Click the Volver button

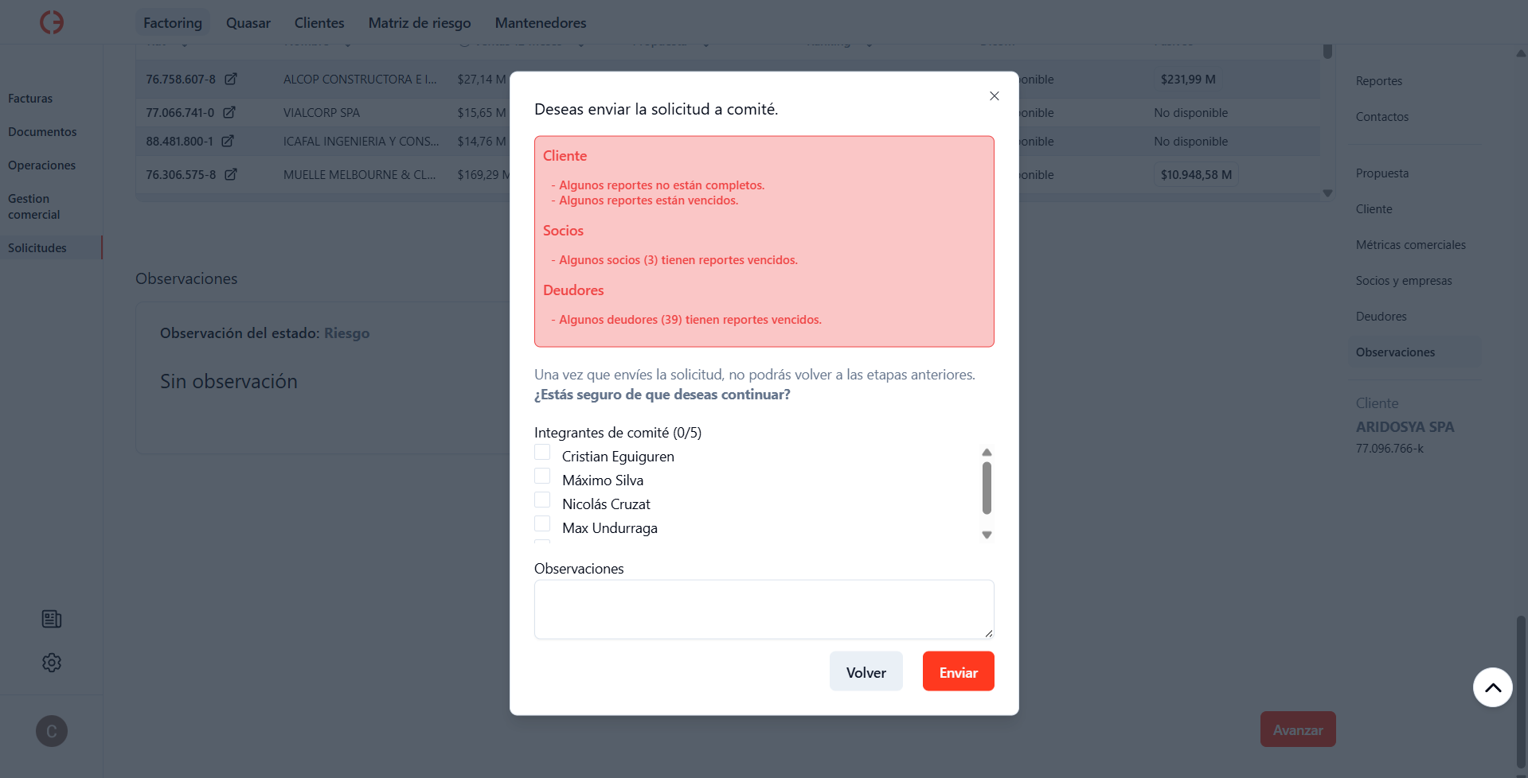point(866,671)
